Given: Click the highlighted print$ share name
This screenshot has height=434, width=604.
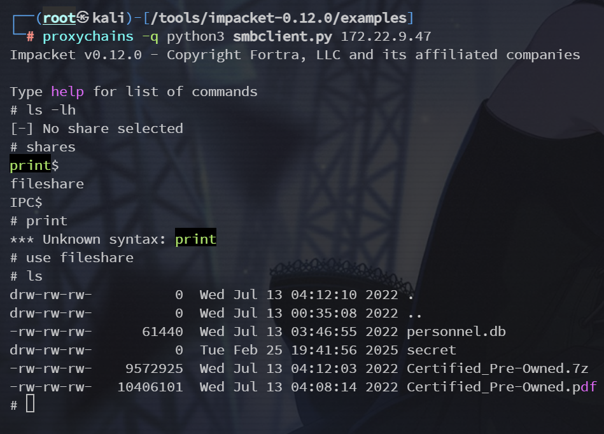Looking at the screenshot, I should (34, 165).
